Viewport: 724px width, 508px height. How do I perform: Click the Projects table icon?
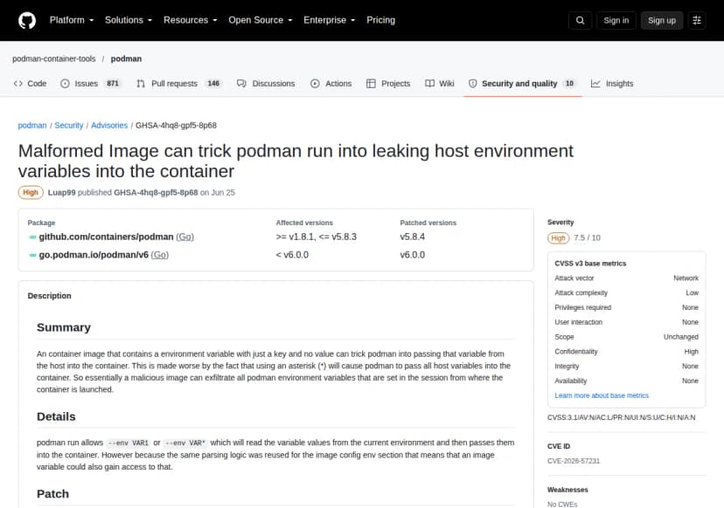(371, 84)
